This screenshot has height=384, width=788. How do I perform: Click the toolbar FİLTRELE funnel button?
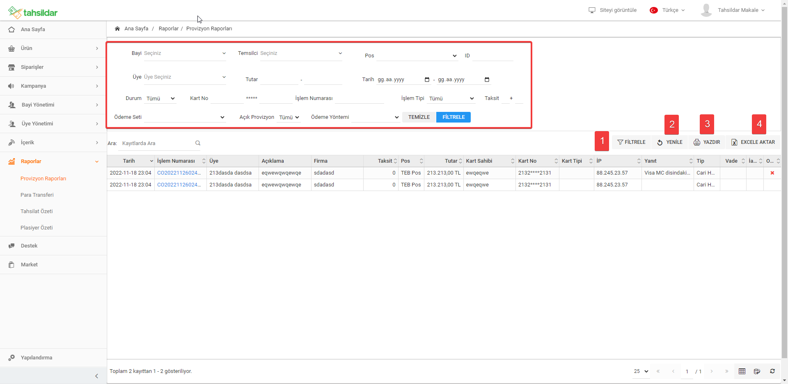[631, 142]
